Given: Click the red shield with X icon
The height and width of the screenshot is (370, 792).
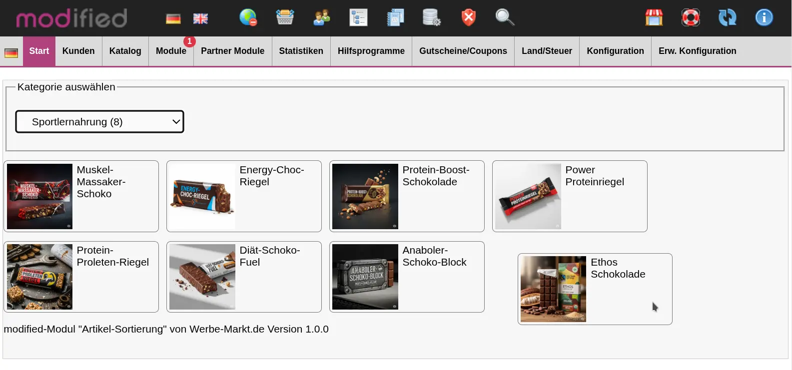Looking at the screenshot, I should (x=468, y=17).
